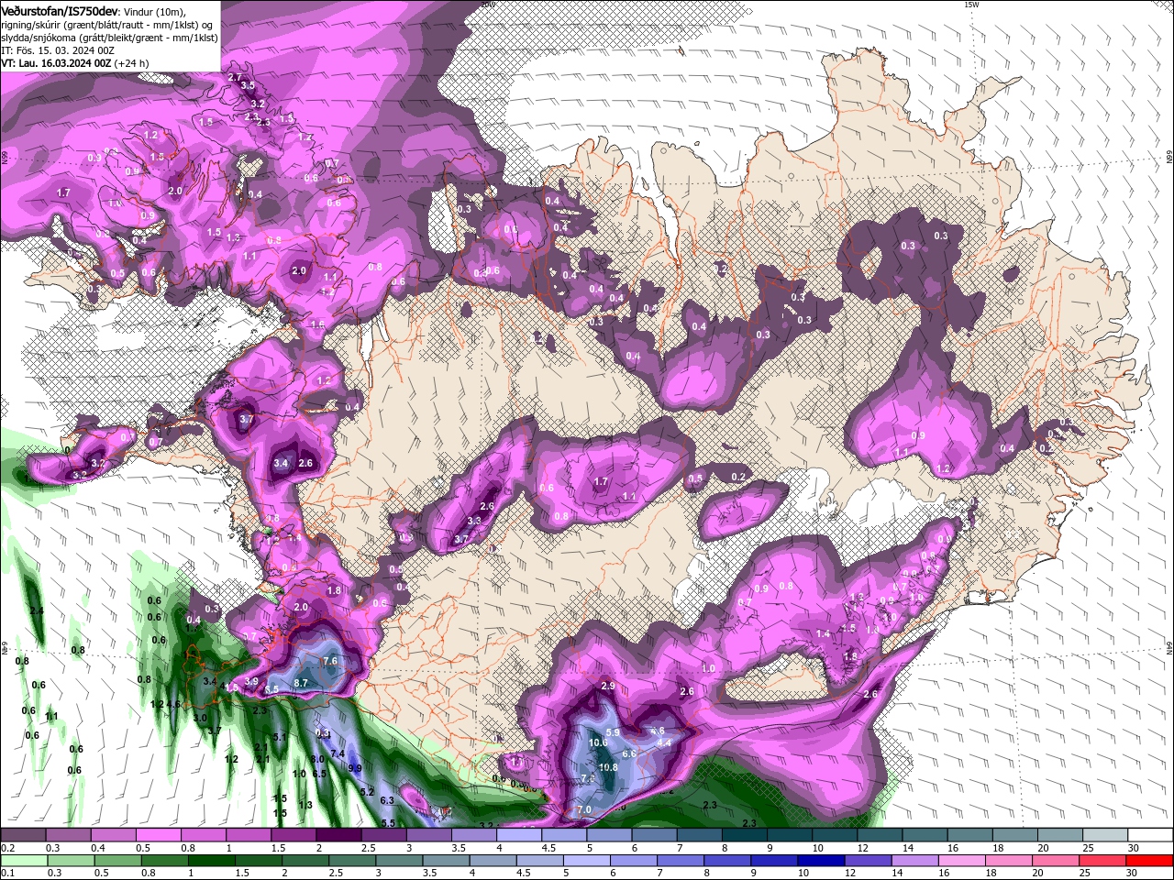The height and width of the screenshot is (880, 1174).
Task: Click the bright pink 0.5 snow legend swatch
Action: 158,835
